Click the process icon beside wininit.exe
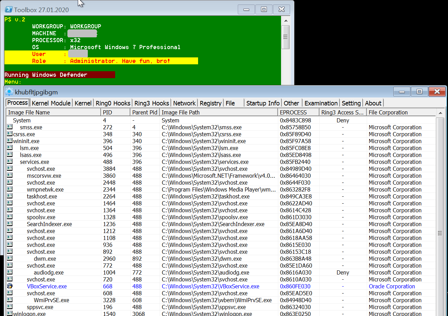 [x=9, y=141]
